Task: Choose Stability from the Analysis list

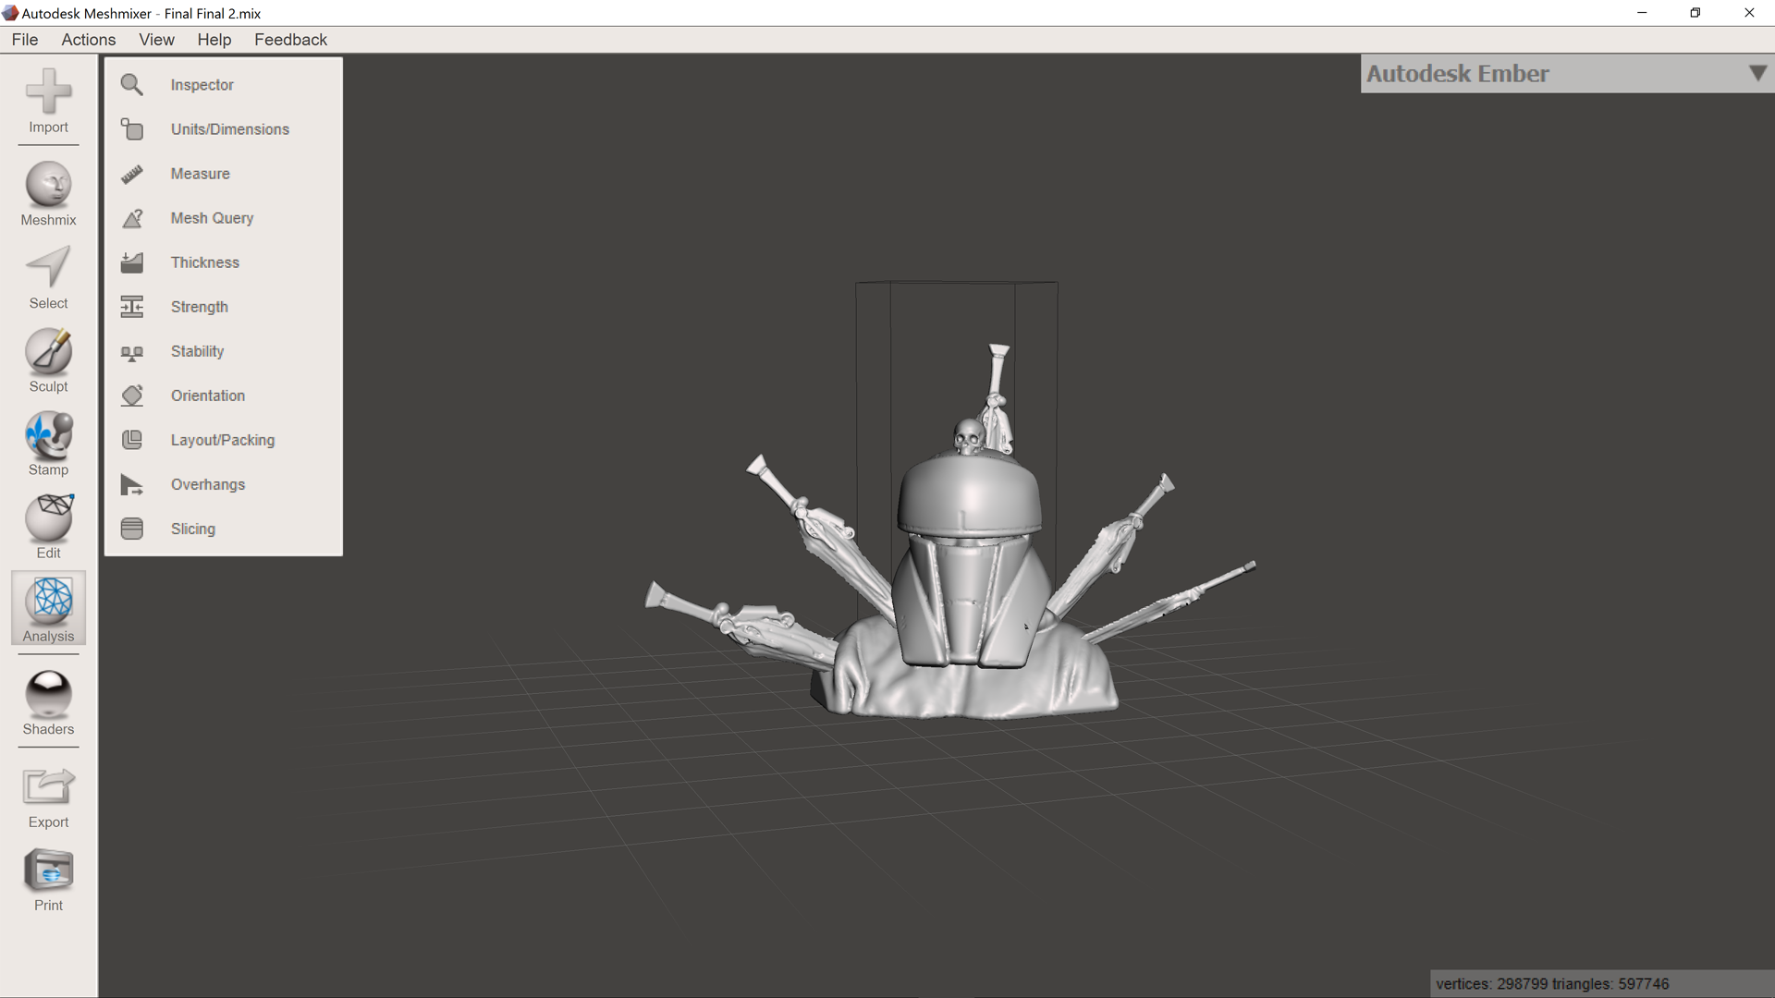Action: tap(197, 351)
